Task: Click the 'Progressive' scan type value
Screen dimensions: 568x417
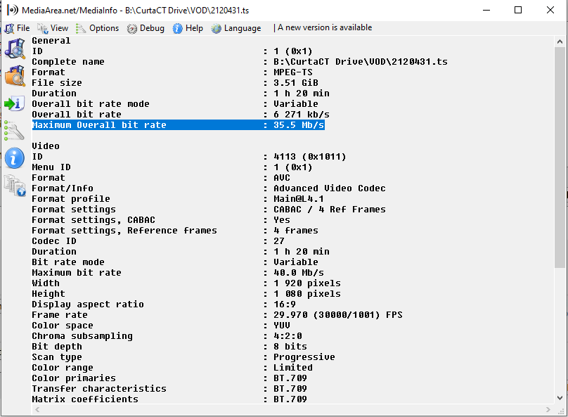Action: point(304,357)
